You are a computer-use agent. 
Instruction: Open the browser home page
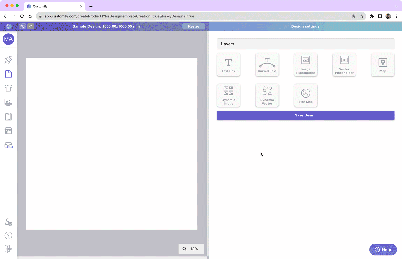point(30,16)
